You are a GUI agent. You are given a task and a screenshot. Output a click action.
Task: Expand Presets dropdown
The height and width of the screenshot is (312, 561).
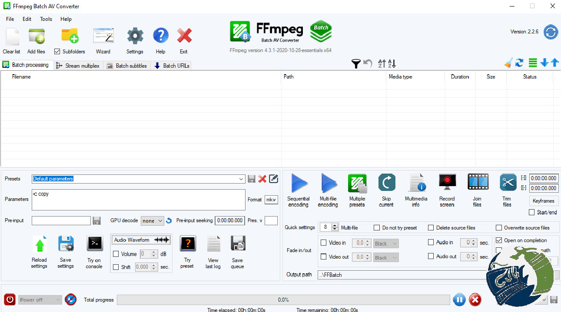click(x=242, y=179)
